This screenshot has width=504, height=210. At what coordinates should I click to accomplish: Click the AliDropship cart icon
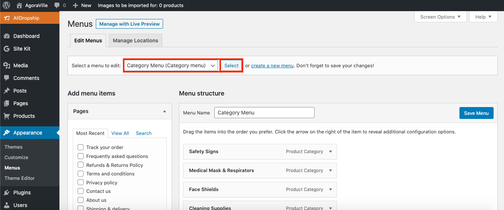(7, 18)
